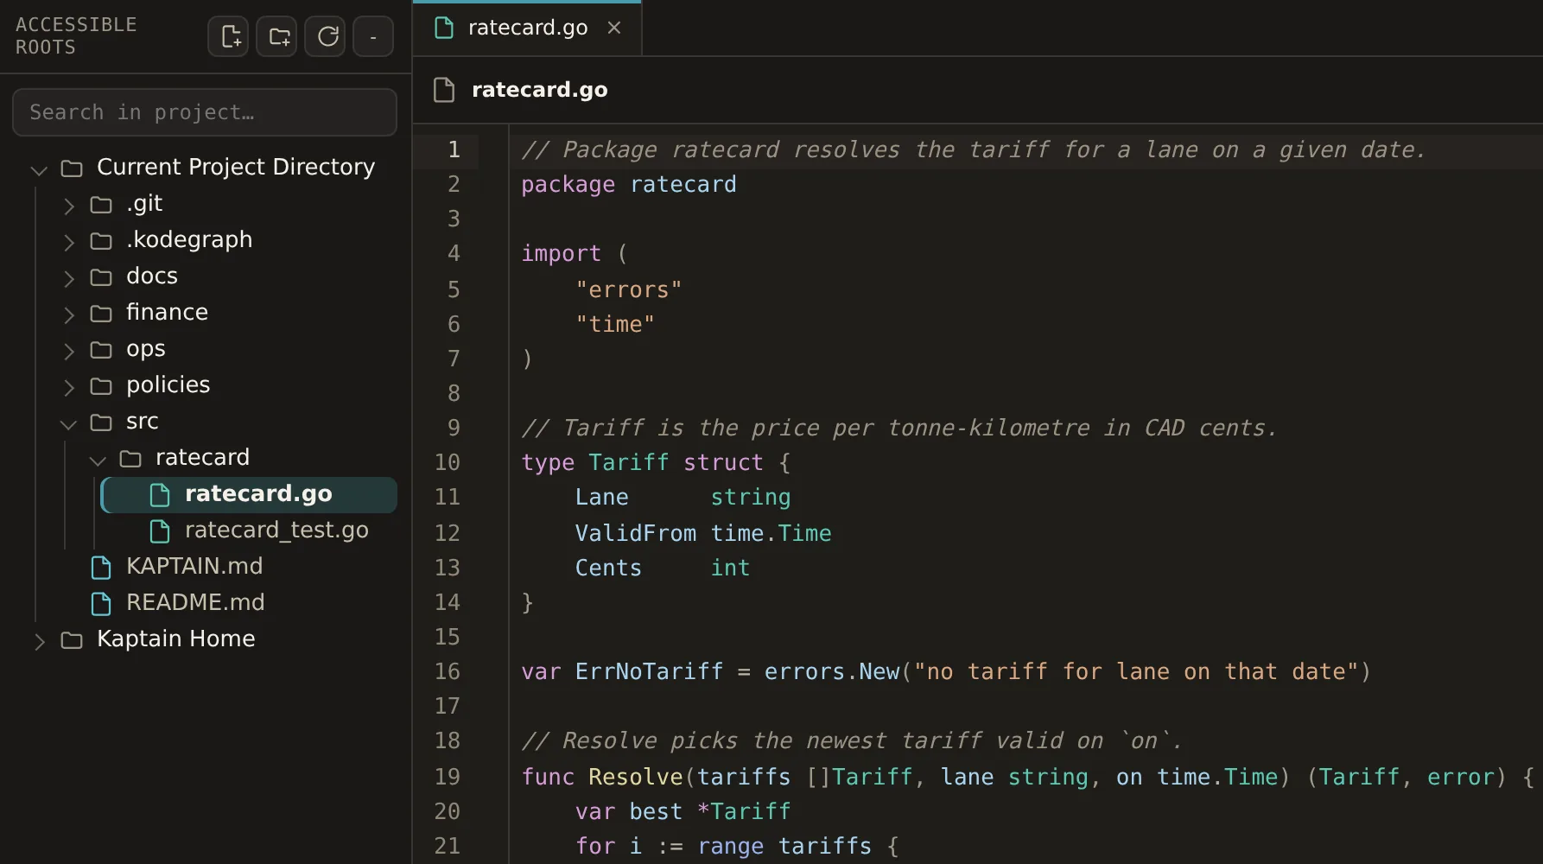Select the policies folder icon
This screenshot has width=1543, height=864.
coord(101,386)
